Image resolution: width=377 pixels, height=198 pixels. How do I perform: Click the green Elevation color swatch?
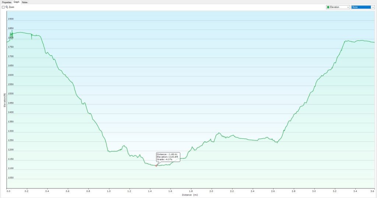click(328, 7)
